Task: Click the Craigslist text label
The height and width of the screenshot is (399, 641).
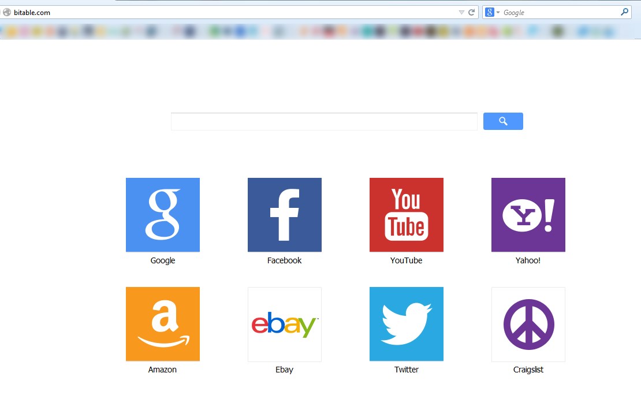Action: coord(528,370)
